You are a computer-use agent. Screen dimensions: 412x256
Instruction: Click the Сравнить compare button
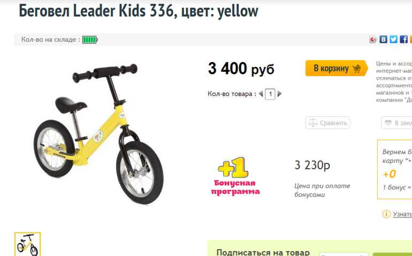[x=328, y=123]
